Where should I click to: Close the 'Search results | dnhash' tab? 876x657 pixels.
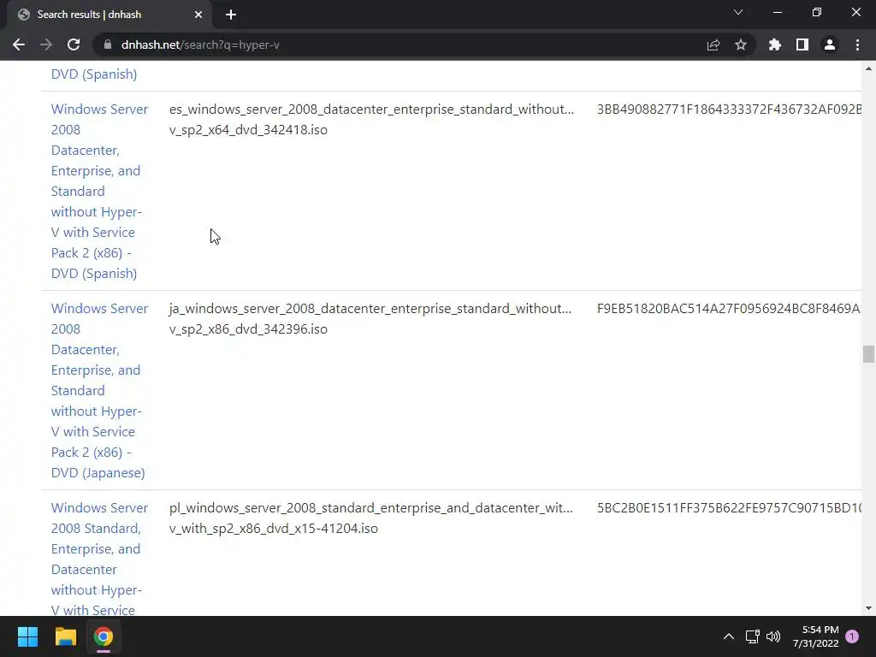(x=198, y=15)
